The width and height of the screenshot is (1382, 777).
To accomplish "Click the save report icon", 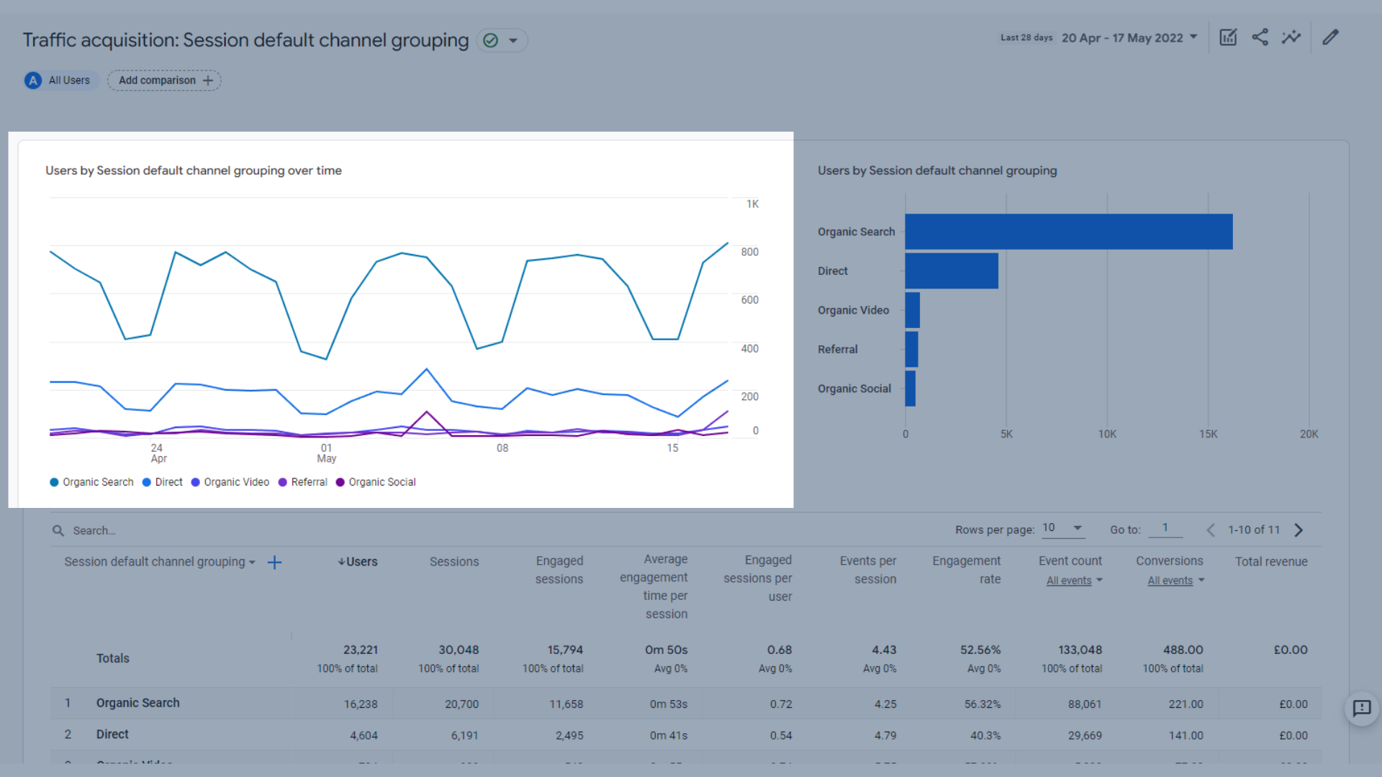I will (x=1228, y=38).
